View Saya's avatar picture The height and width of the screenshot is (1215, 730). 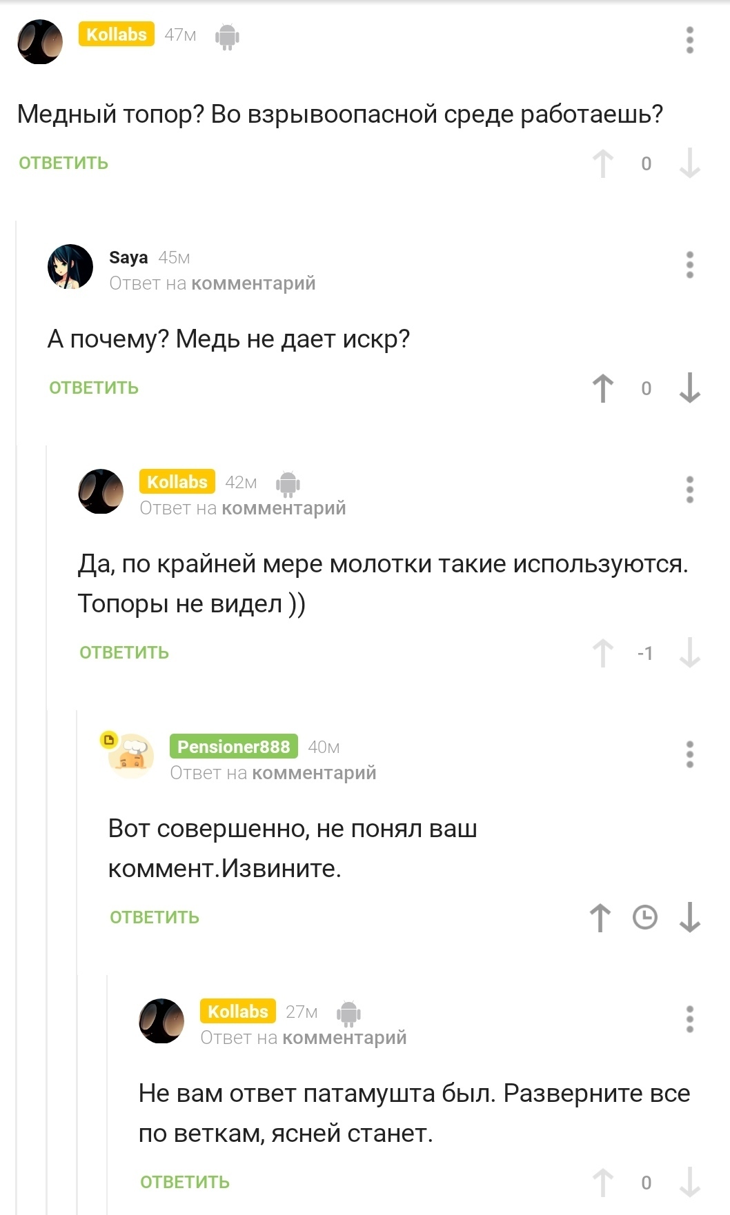click(70, 266)
